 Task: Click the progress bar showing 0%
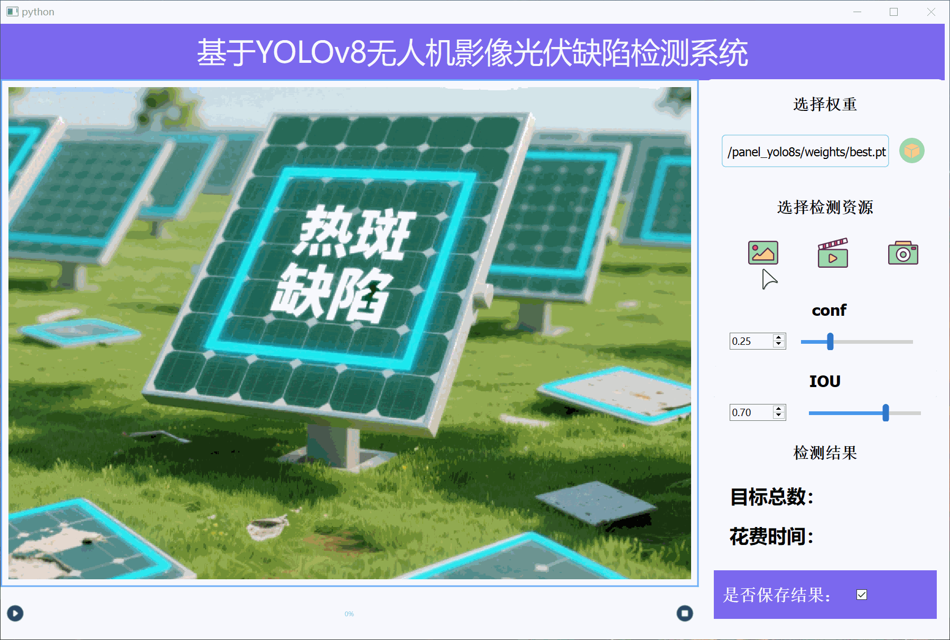click(350, 614)
